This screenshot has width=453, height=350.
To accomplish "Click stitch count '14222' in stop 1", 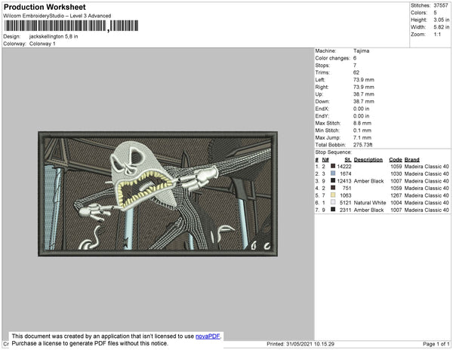I will (344, 167).
